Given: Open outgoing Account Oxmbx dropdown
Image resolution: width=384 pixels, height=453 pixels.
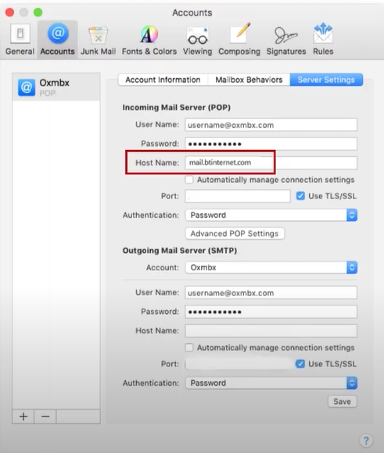Looking at the screenshot, I should 271,267.
